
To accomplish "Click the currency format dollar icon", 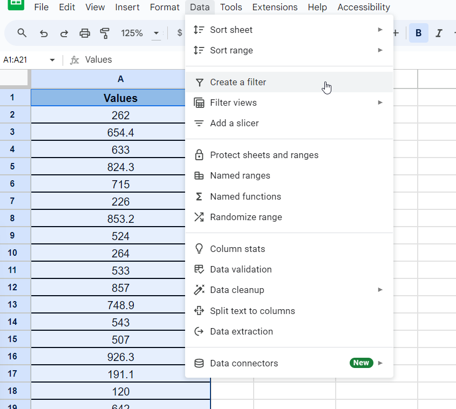I will coord(179,33).
